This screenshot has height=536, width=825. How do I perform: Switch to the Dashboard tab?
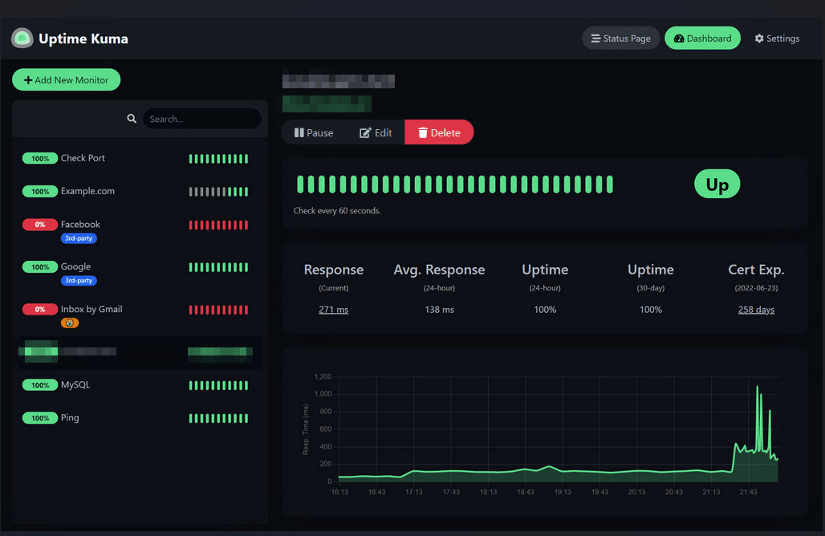(702, 39)
